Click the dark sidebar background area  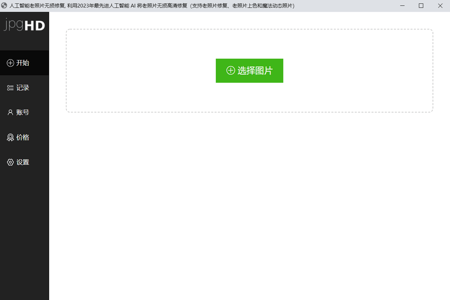click(x=24, y=229)
